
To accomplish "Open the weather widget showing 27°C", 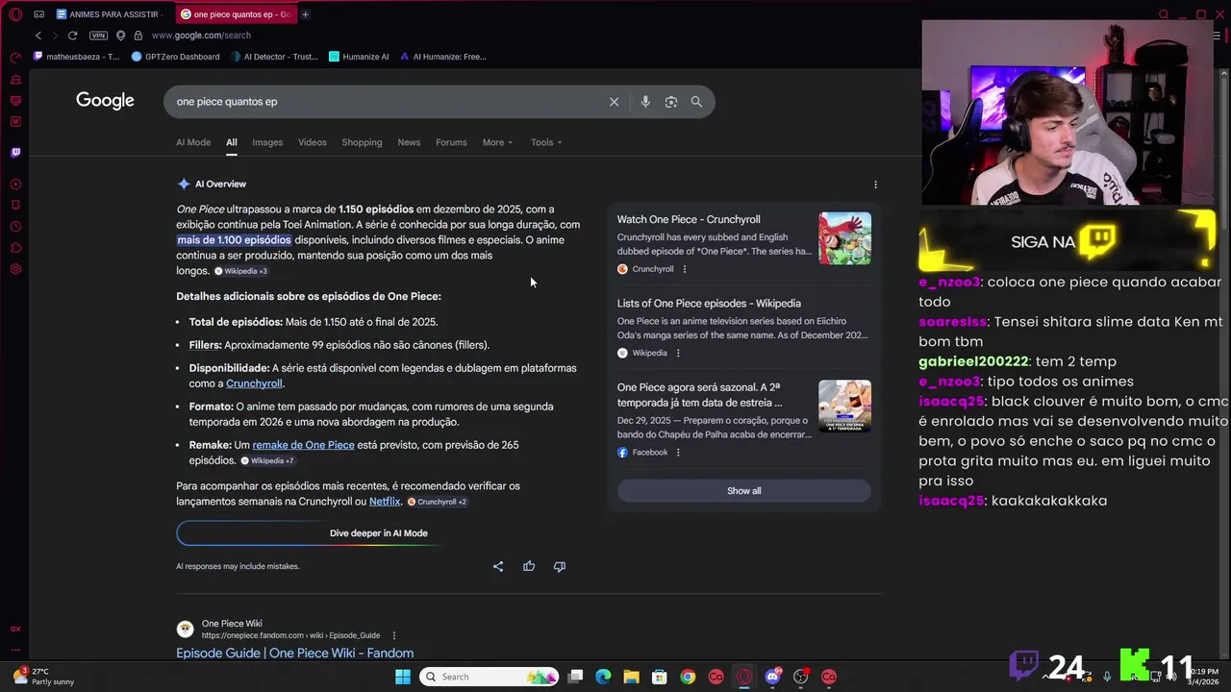I will (x=43, y=677).
